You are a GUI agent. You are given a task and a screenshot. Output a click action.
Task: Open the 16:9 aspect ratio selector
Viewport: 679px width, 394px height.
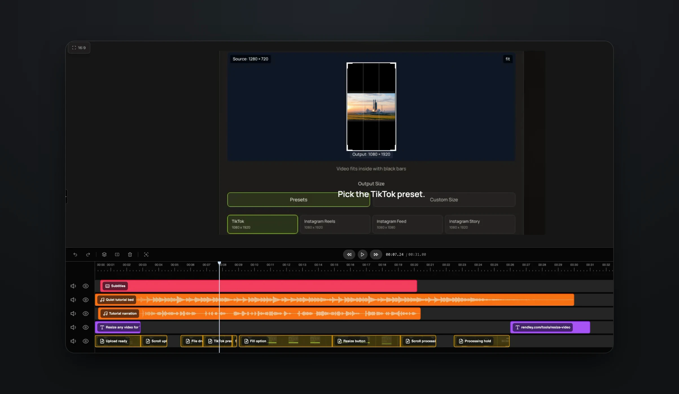(79, 48)
